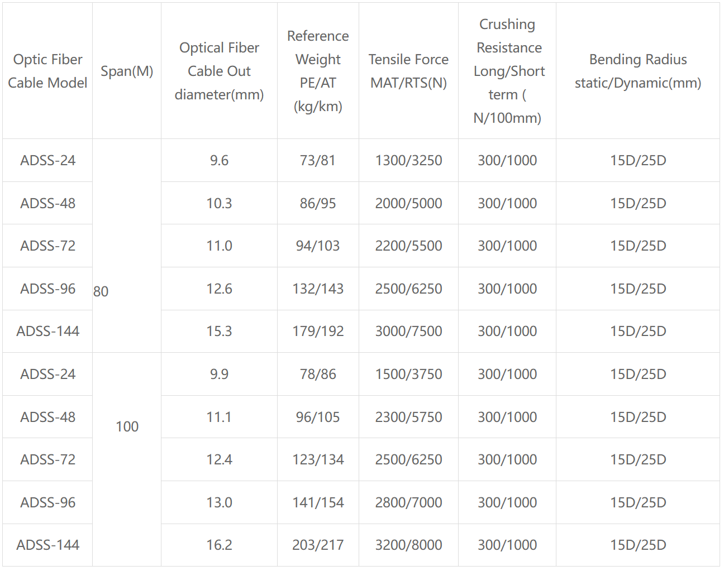
Task: Select the 9.6 diameter cell
Action: 219,160
